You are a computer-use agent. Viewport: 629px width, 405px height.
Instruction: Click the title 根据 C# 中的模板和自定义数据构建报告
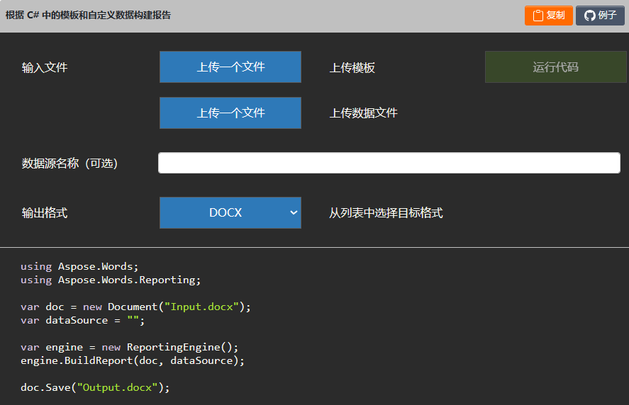pyautogui.click(x=88, y=15)
